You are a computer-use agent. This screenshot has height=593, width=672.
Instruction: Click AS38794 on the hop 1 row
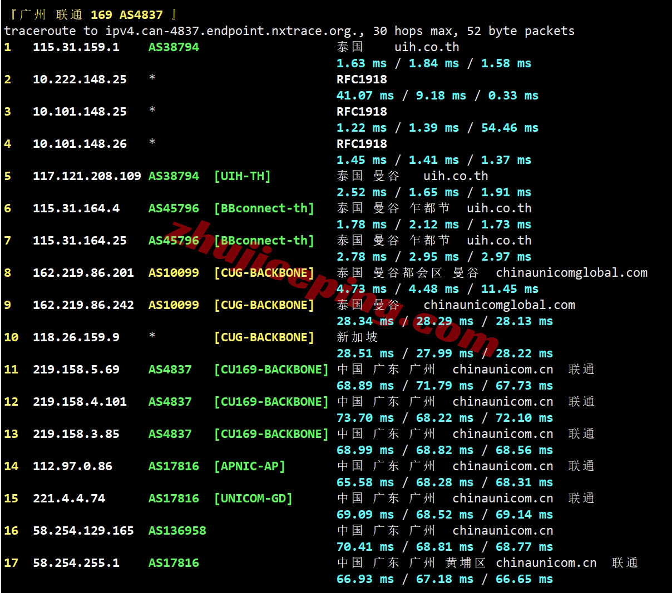[174, 47]
